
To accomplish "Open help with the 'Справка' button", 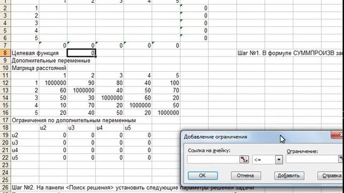I will click(331, 175).
